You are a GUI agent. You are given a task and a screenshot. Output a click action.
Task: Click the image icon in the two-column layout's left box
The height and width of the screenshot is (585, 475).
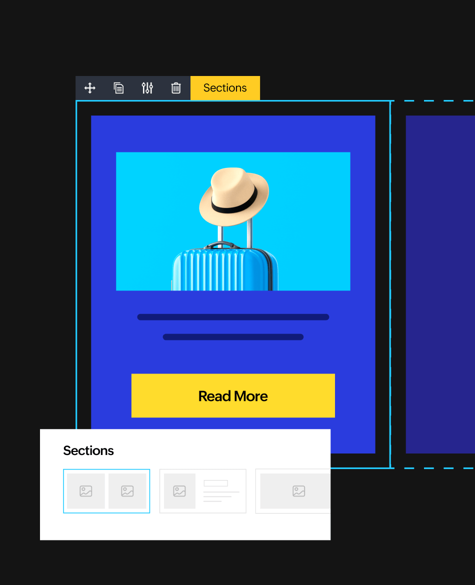[x=86, y=491]
